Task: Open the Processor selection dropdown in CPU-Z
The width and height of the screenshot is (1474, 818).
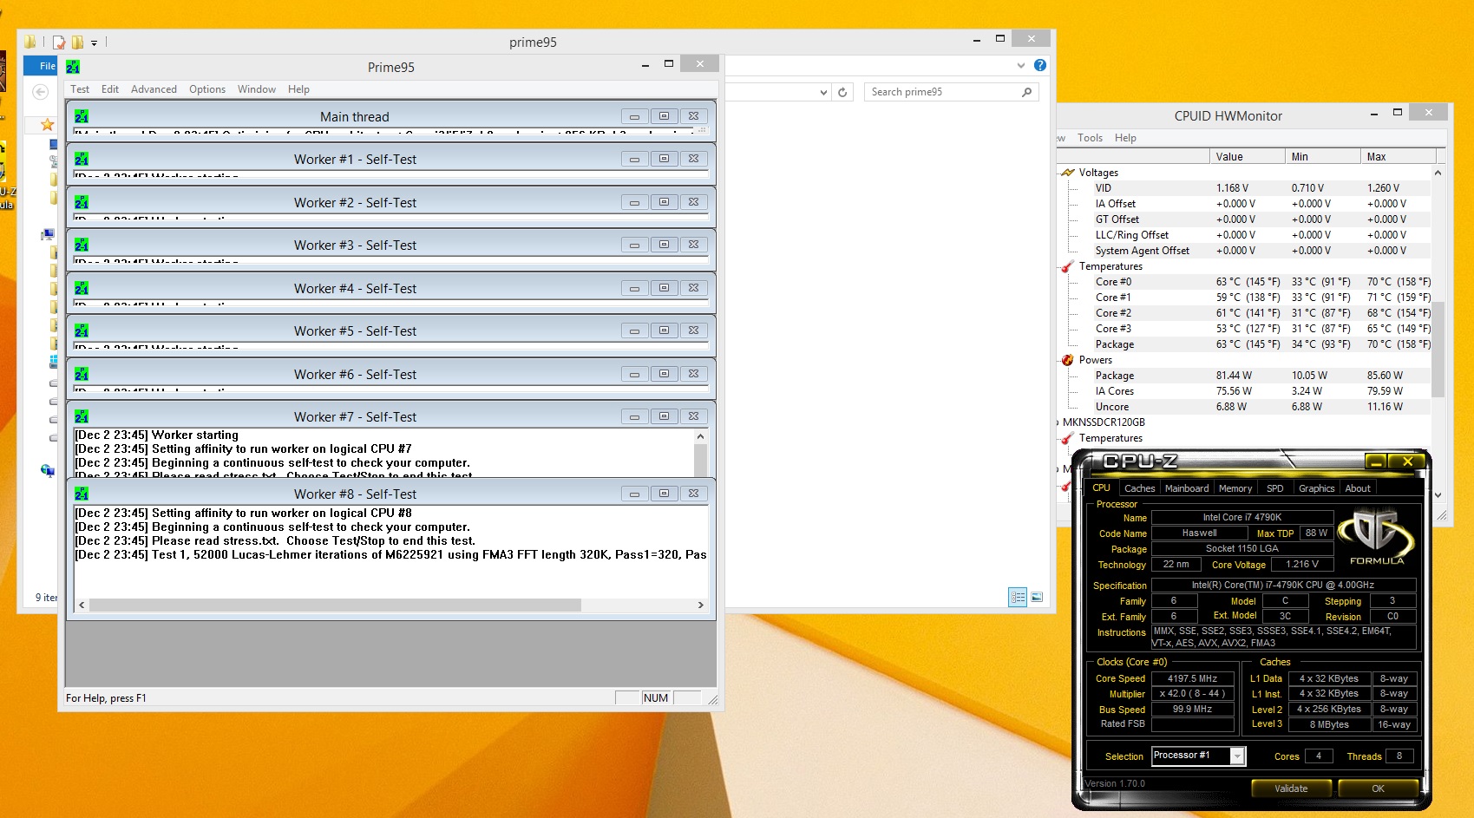Action: [1238, 756]
